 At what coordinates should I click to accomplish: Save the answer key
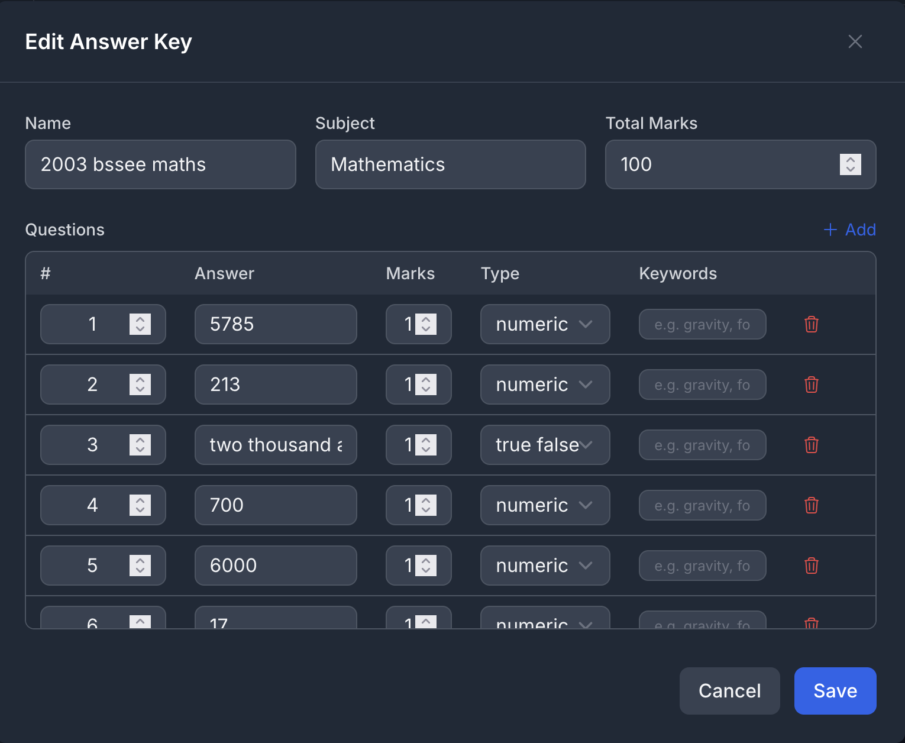(x=835, y=691)
